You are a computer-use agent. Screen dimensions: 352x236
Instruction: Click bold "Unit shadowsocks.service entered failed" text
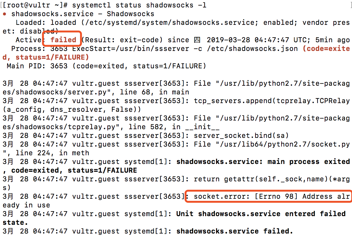tap(261, 214)
